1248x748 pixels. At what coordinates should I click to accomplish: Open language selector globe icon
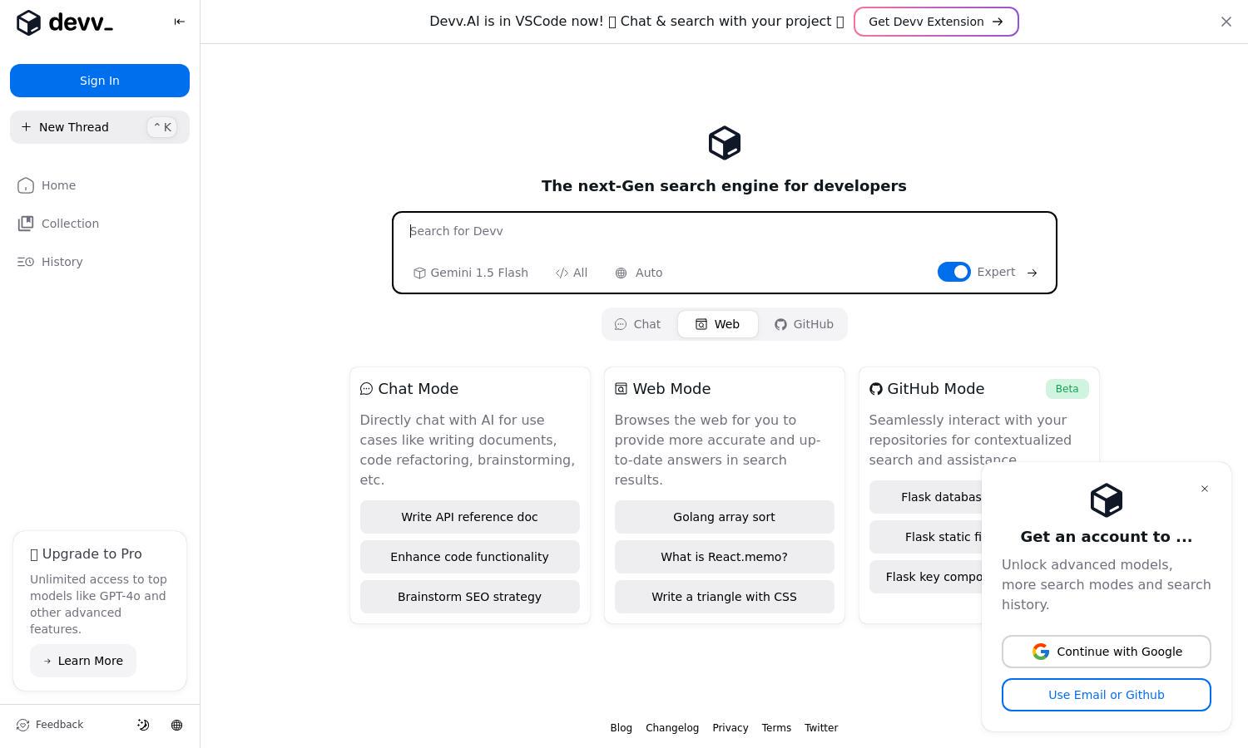point(176,725)
